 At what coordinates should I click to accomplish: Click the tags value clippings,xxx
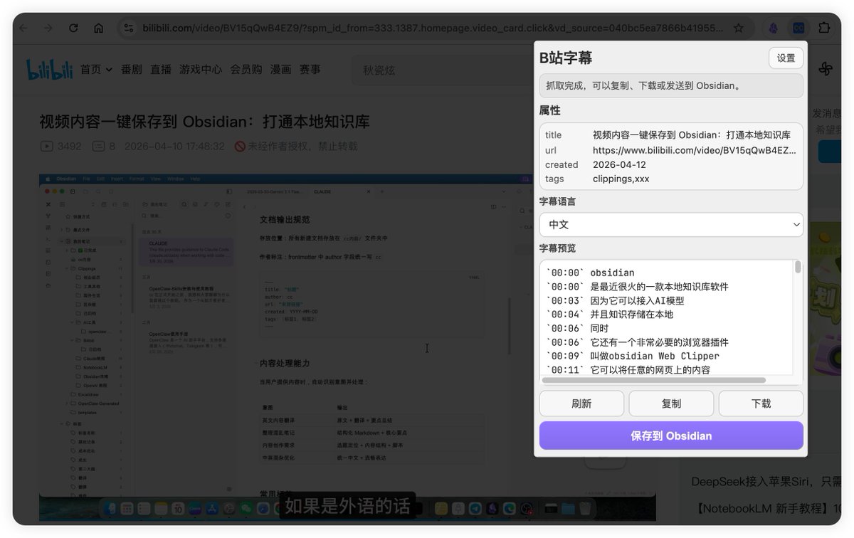coord(621,179)
